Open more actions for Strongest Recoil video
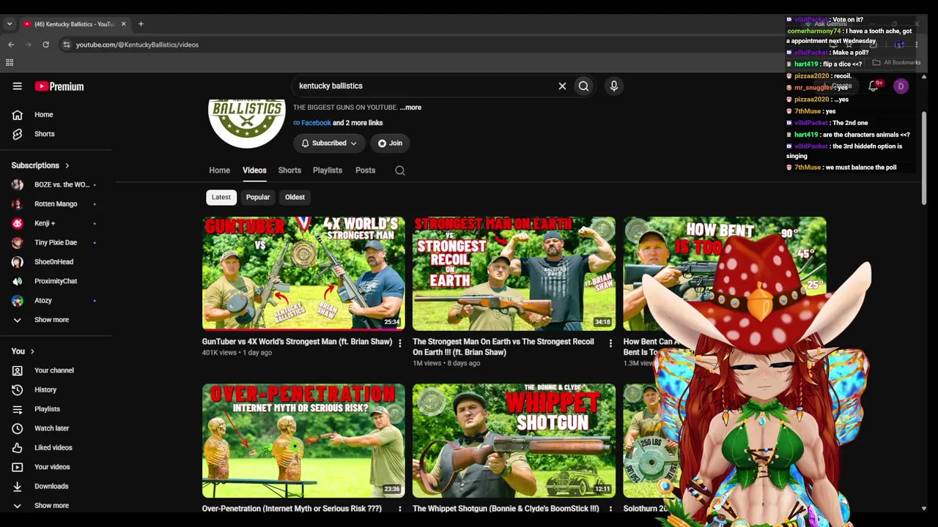Screen dimensions: 938x527 point(610,343)
